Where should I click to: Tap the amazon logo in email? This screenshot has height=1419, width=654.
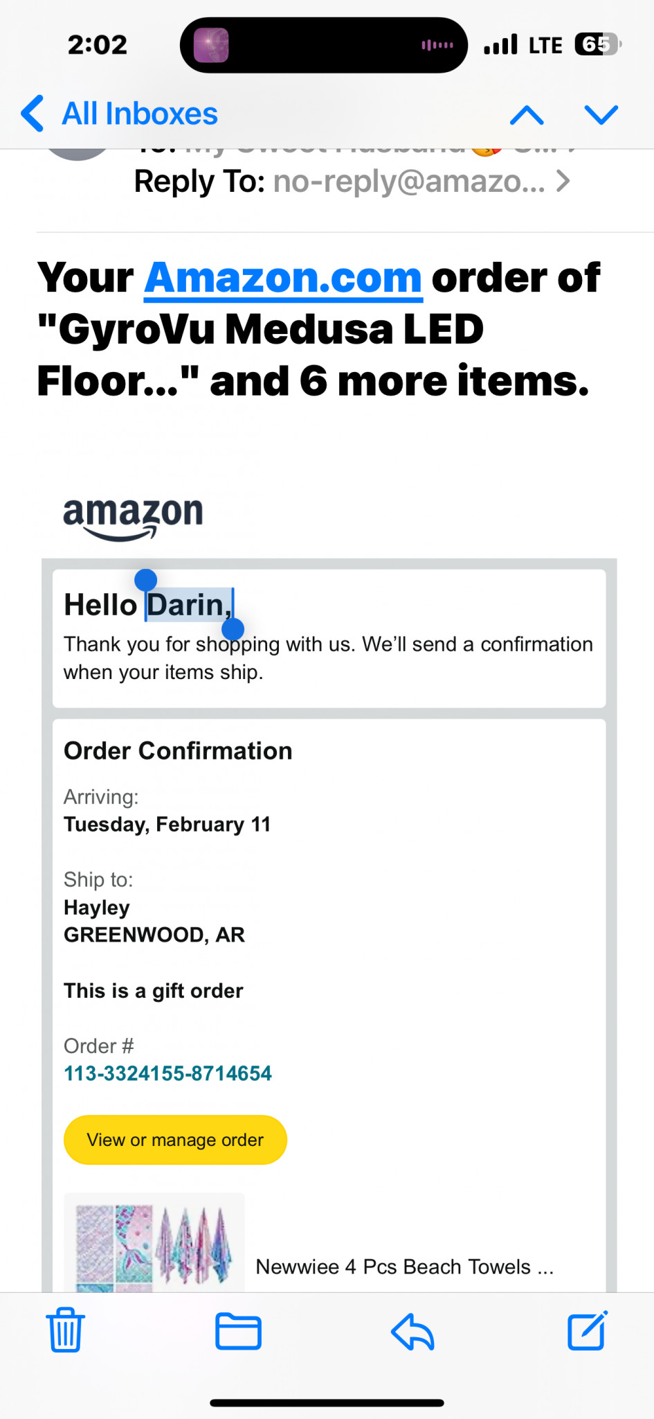click(x=133, y=518)
